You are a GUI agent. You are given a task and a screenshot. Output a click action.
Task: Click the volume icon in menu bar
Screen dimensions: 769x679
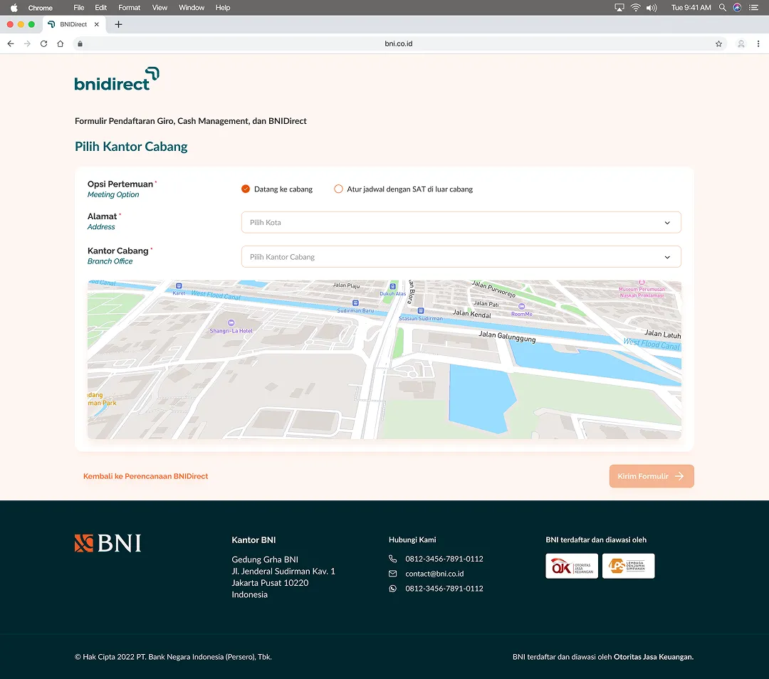click(x=652, y=7)
